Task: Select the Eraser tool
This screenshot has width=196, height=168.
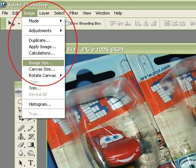Action: click(x=21, y=145)
